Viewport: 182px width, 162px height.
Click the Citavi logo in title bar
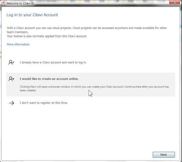[x=3, y=3]
